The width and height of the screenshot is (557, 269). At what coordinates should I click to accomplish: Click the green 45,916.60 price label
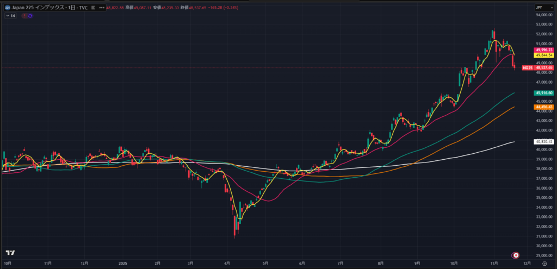544,93
